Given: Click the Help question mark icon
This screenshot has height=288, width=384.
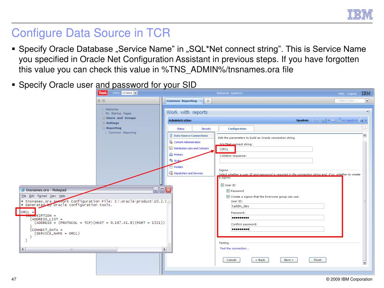Looking at the screenshot, I should (x=361, y=120).
